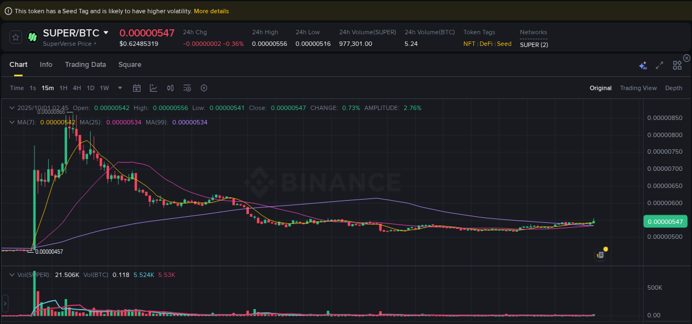Select the 1H time interval

pyautogui.click(x=63, y=88)
